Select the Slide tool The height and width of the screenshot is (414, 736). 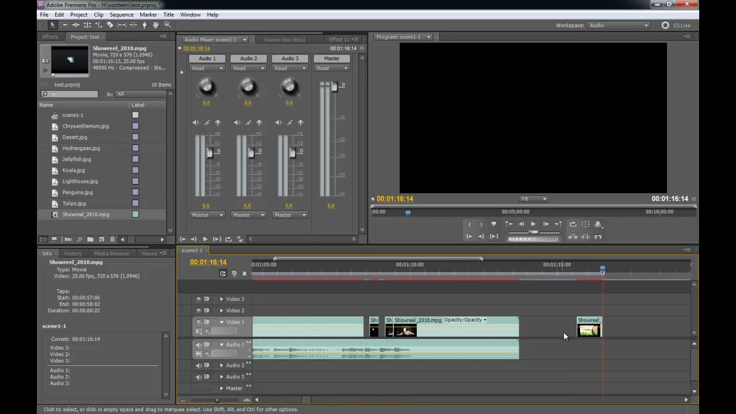[133, 25]
